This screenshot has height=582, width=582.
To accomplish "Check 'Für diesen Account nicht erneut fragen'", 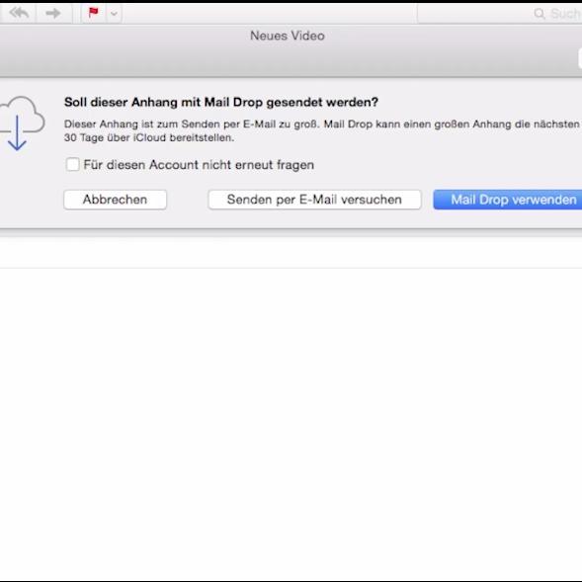I will coord(72,164).
